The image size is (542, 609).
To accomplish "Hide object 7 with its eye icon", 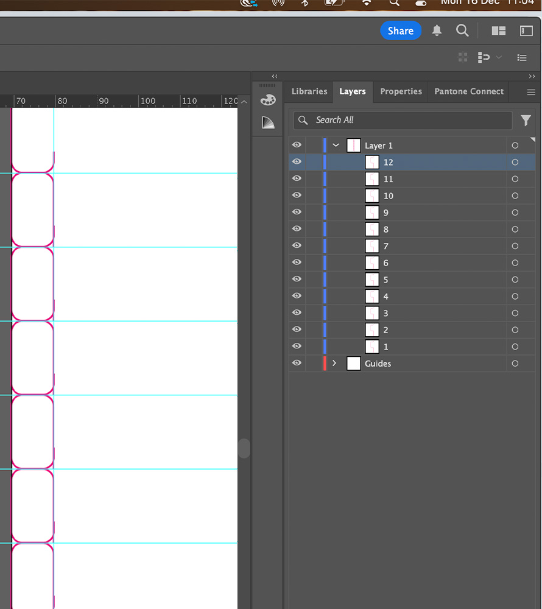I will [297, 245].
